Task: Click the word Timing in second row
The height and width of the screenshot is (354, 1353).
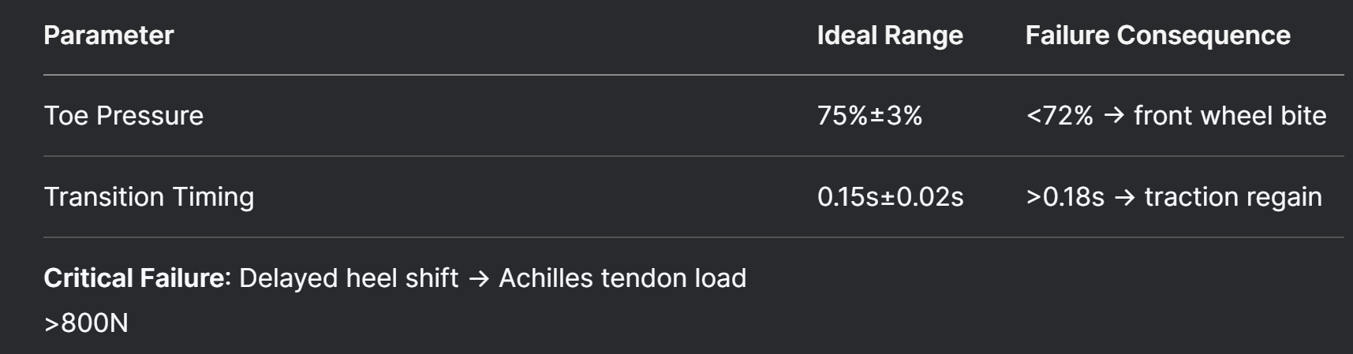Action: [x=213, y=197]
